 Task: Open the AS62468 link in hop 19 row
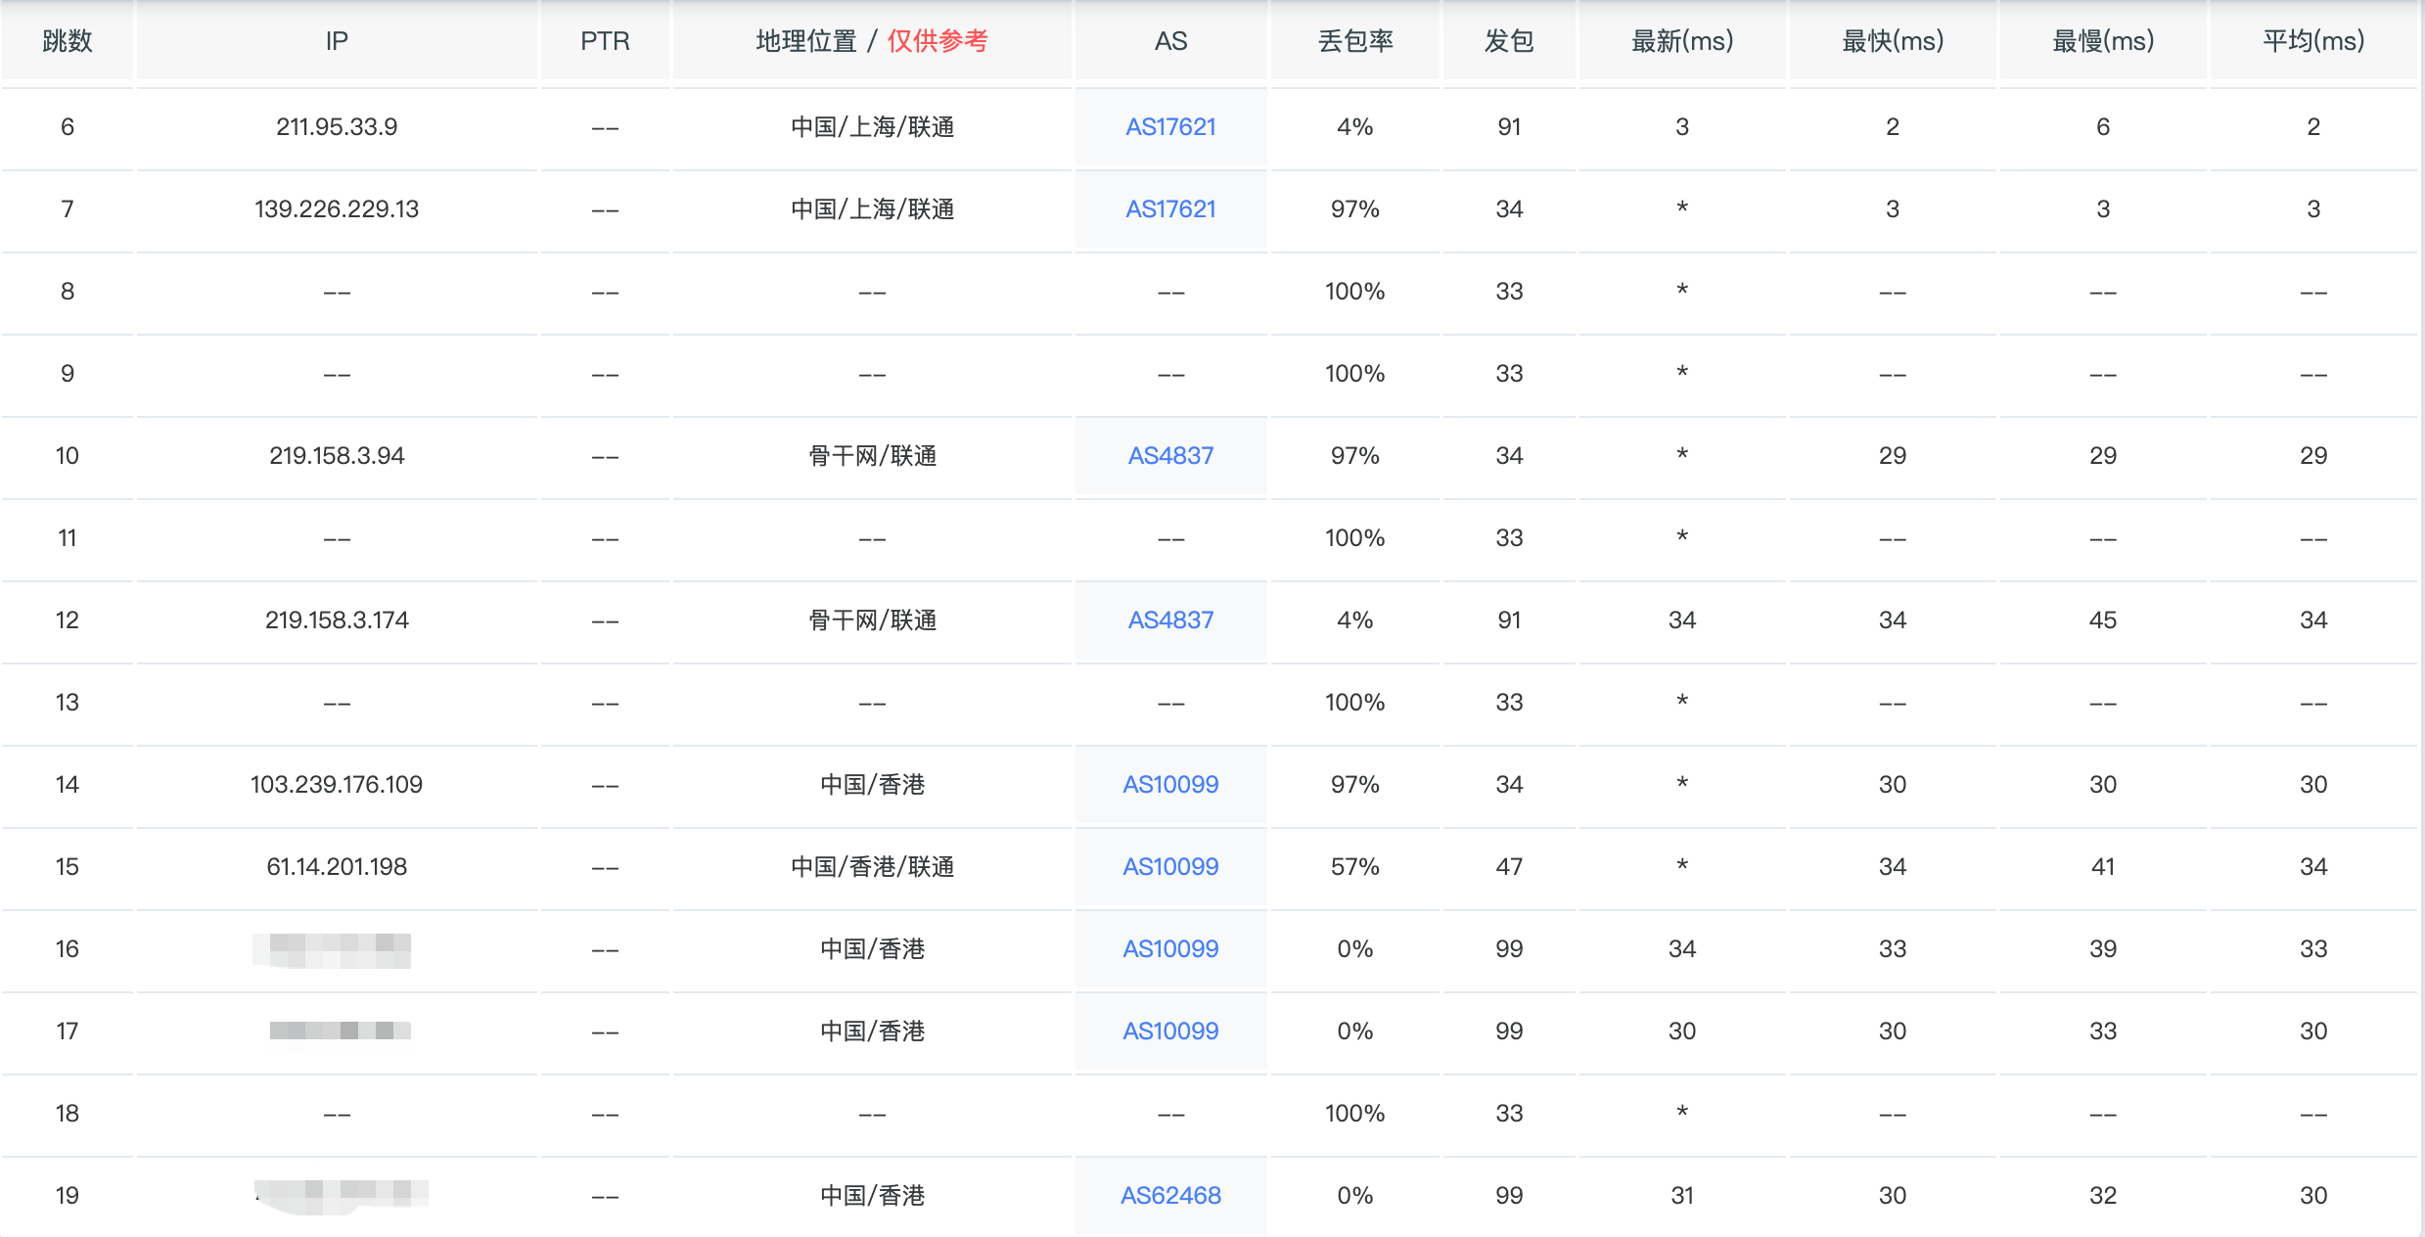coord(1170,1196)
